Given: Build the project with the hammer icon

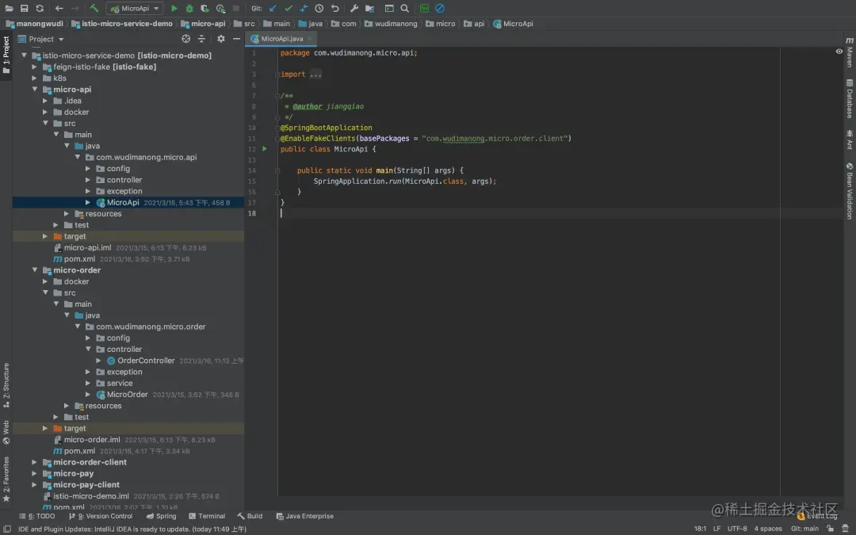Looking at the screenshot, I should tap(94, 8).
